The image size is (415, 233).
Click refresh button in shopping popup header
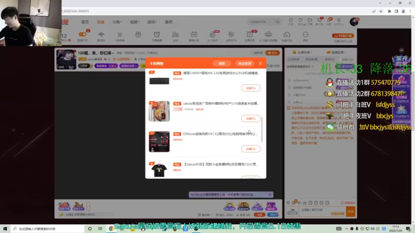pyautogui.click(x=222, y=63)
